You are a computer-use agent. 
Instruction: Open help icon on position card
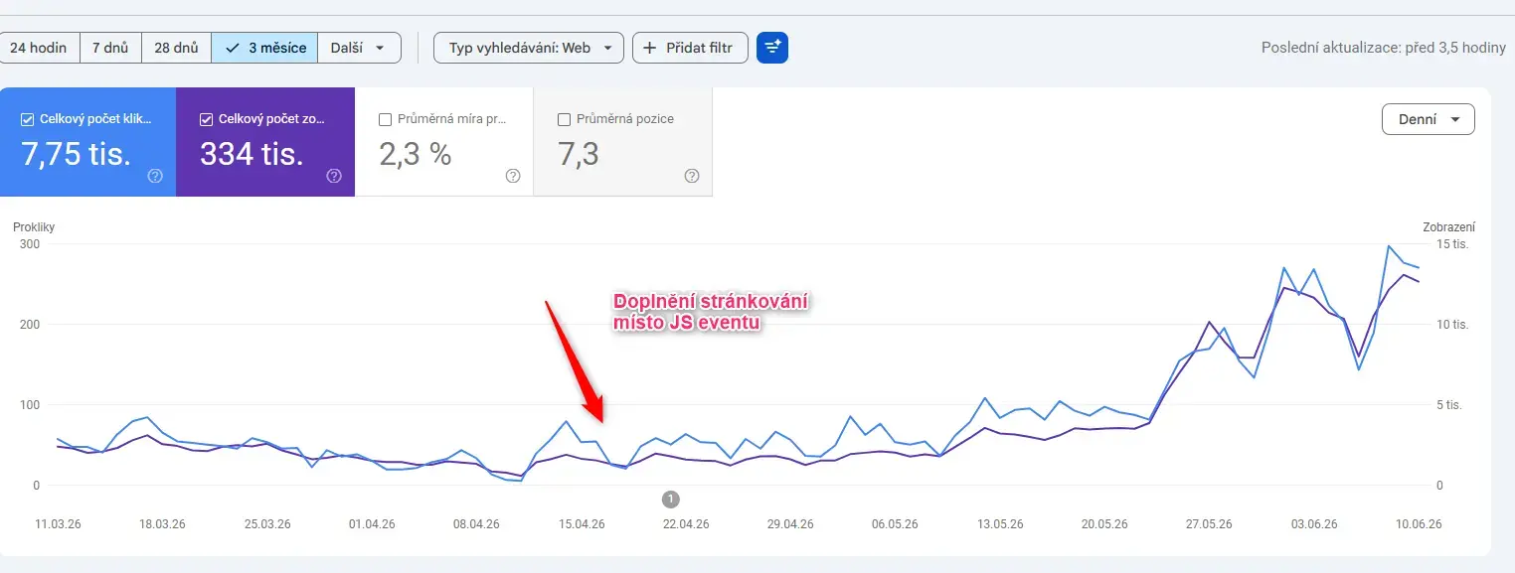tap(692, 176)
